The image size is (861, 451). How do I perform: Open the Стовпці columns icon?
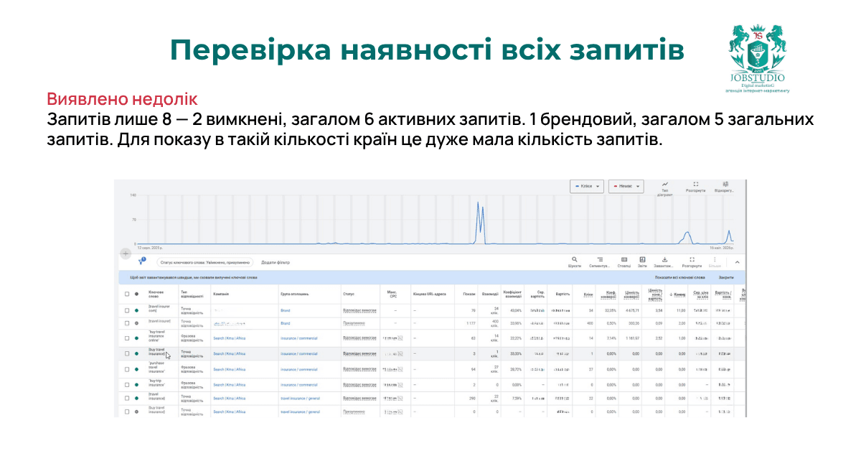(624, 259)
